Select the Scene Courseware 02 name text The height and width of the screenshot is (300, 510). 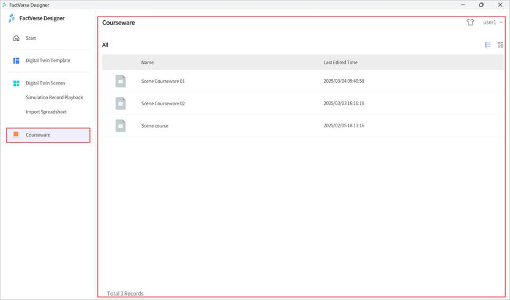tap(163, 103)
